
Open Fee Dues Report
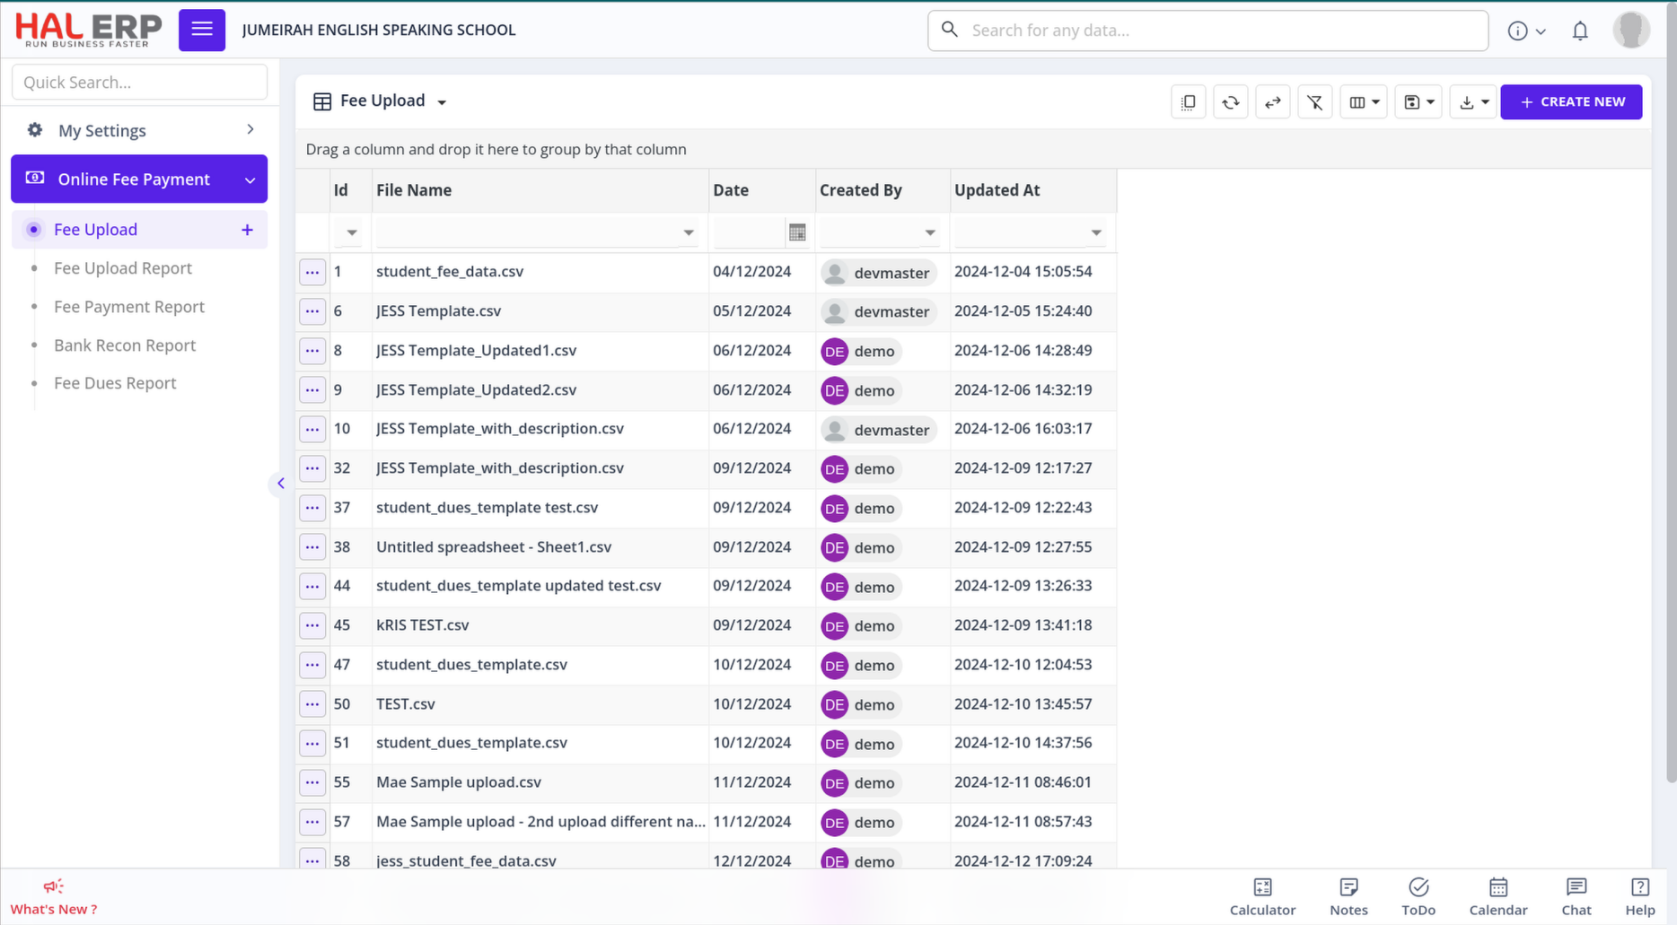[x=115, y=383]
